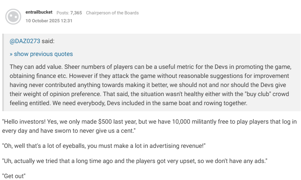Click the line about a lot of eyeballs

tap(104, 146)
